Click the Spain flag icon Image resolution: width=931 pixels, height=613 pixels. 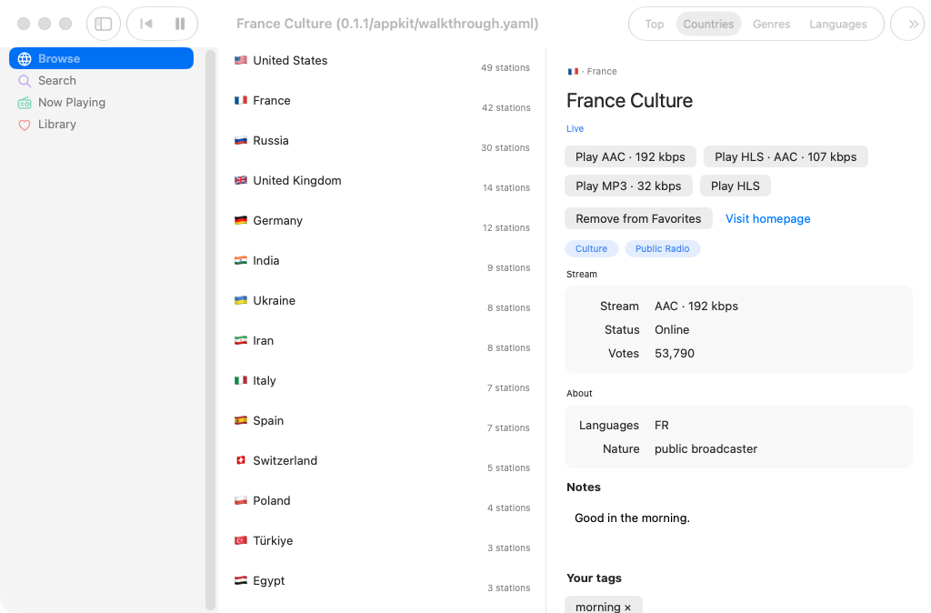click(x=240, y=420)
